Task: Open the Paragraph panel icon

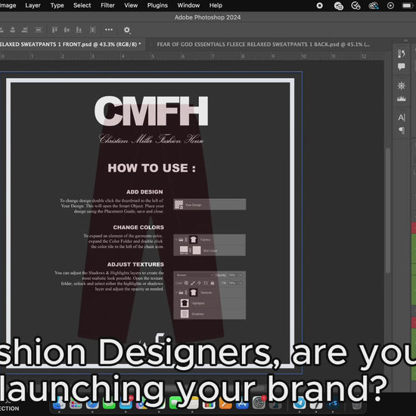Action: click(402, 130)
